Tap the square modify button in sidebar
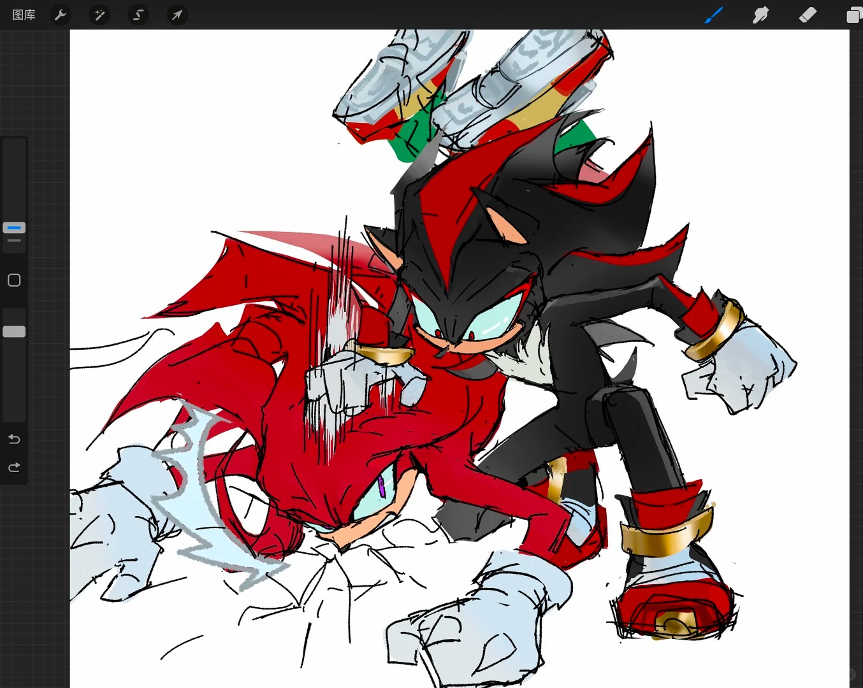Screen dimensions: 863x688 pos(14,280)
